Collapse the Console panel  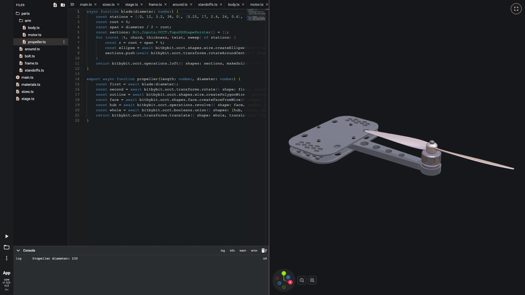point(18,250)
